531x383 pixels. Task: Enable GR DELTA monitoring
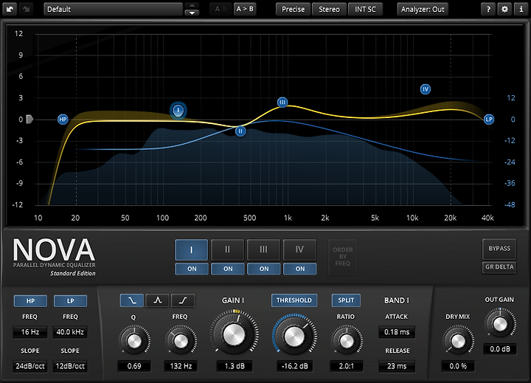pyautogui.click(x=499, y=267)
